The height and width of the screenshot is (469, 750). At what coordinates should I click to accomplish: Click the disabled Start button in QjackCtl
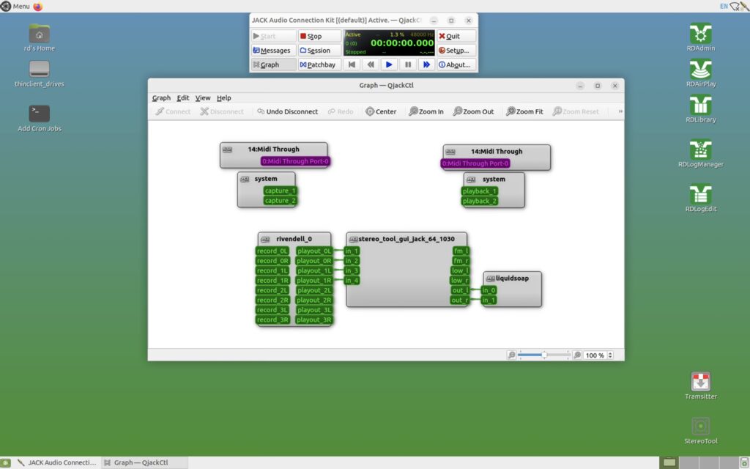click(x=273, y=36)
